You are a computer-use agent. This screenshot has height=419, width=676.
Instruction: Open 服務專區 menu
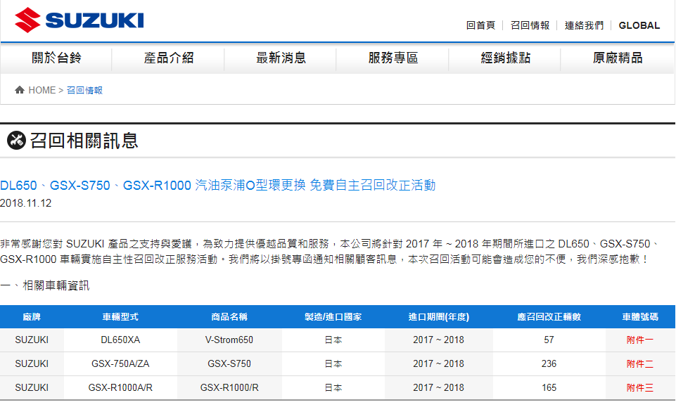click(393, 58)
